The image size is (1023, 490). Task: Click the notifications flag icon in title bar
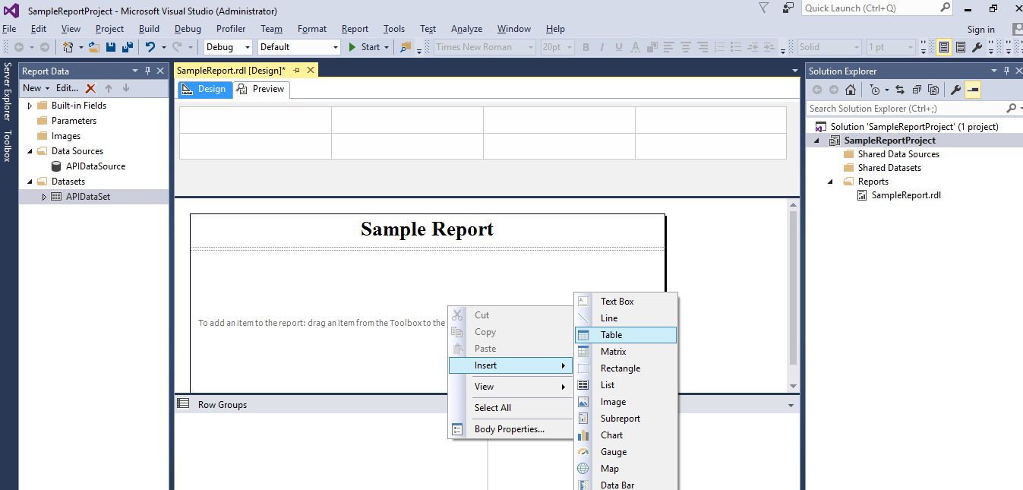[763, 8]
